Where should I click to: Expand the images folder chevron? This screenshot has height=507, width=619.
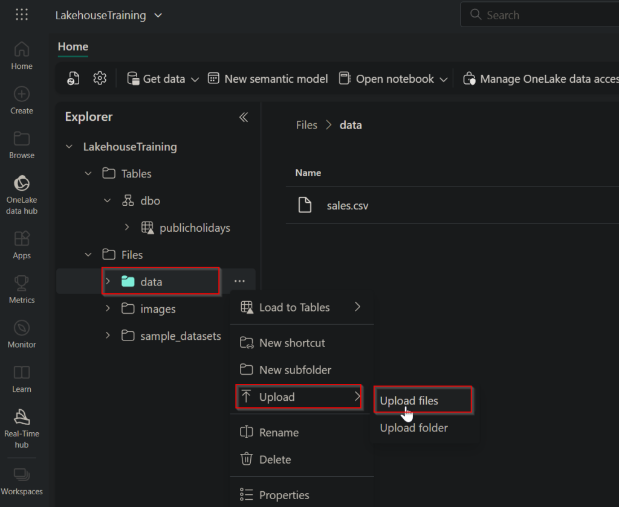[108, 308]
